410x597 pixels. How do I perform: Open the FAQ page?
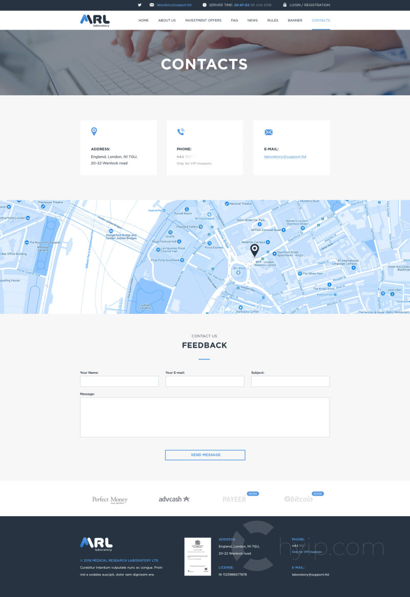234,20
